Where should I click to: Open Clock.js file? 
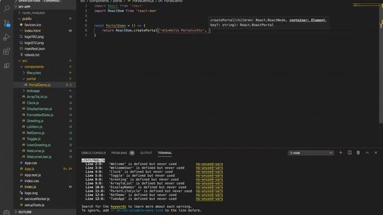pos(33,103)
